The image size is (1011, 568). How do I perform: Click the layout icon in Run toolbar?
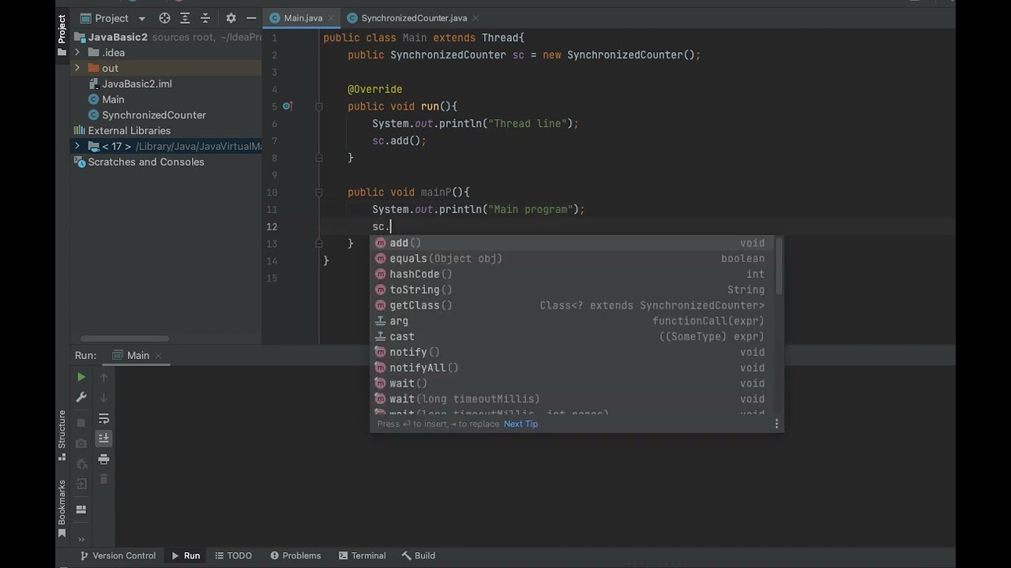[81, 510]
